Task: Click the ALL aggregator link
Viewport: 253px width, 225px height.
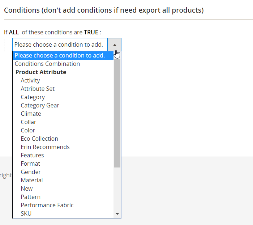Action: [14, 32]
